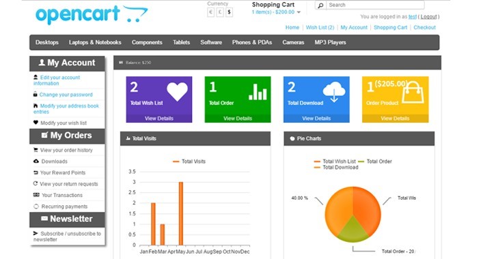Viewport: 485px width, 259px height.
Task: Click the arrow icon beside Subscribe / unsubscribe newsletter
Action: coord(36,233)
